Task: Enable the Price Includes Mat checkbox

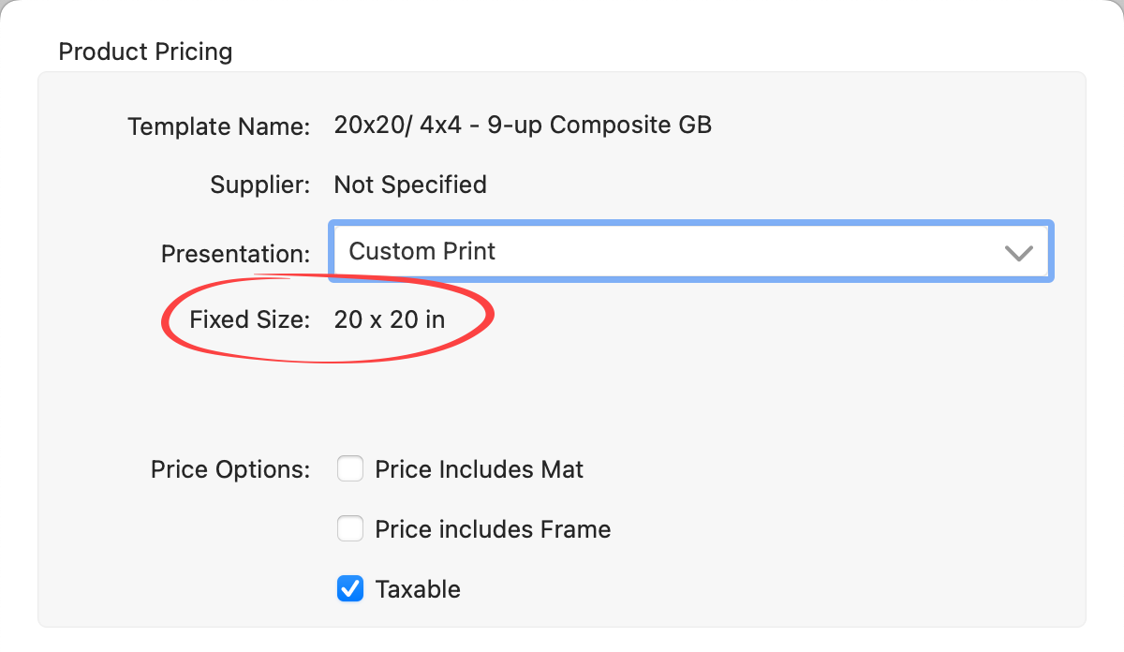Action: coord(350,468)
